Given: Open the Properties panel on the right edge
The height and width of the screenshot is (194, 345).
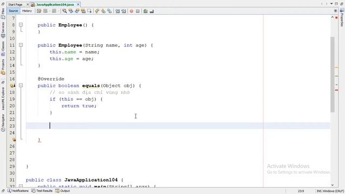Looking at the screenshot, I should point(342,18).
